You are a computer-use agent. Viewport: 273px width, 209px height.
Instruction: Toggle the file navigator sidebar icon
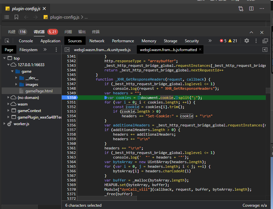click(x=67, y=50)
